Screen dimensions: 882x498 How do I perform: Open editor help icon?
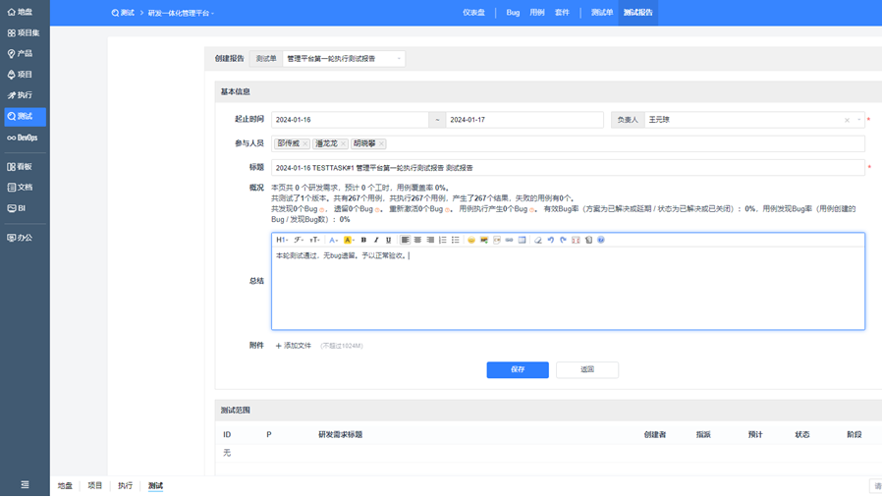[x=601, y=240]
